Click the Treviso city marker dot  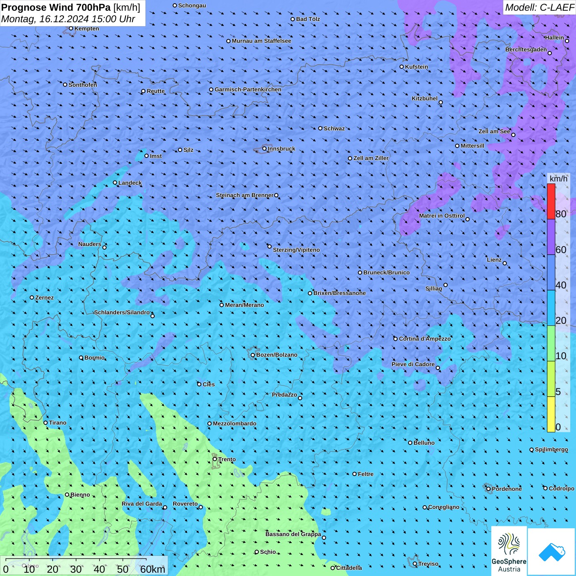(x=415, y=564)
